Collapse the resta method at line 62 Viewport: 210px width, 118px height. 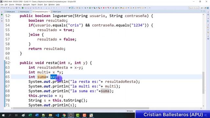point(10,63)
